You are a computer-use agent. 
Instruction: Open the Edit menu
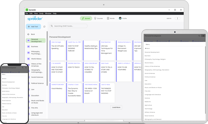31,13
